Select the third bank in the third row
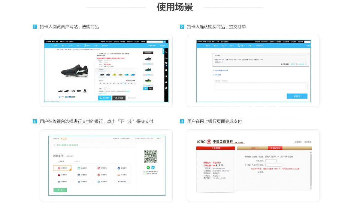 pos(102,182)
